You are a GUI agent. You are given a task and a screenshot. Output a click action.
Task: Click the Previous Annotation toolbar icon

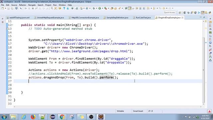tap(154, 8)
